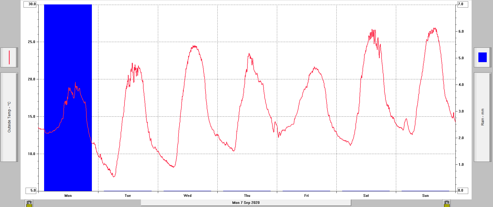Click the right padlock icon below the chart
493x207 pixels.
coord(447,203)
